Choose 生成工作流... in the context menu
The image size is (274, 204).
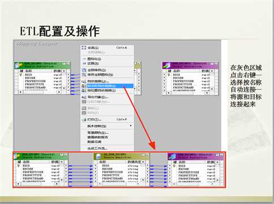tap(107, 149)
